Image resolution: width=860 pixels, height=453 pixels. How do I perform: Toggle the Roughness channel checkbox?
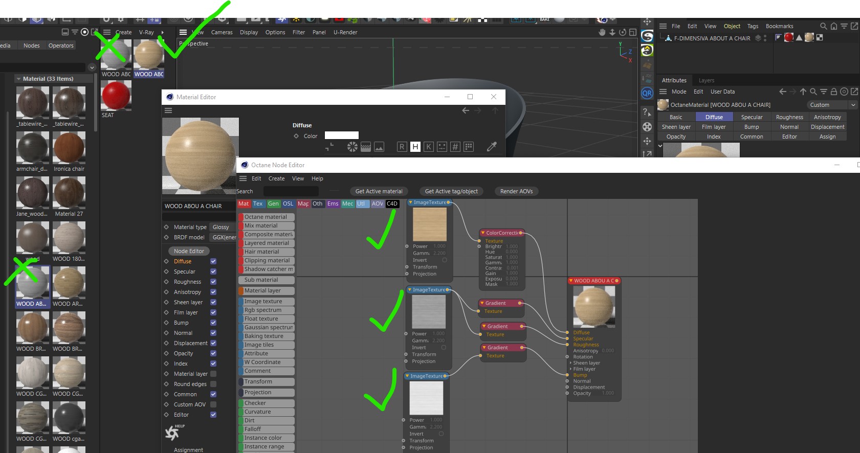point(213,282)
